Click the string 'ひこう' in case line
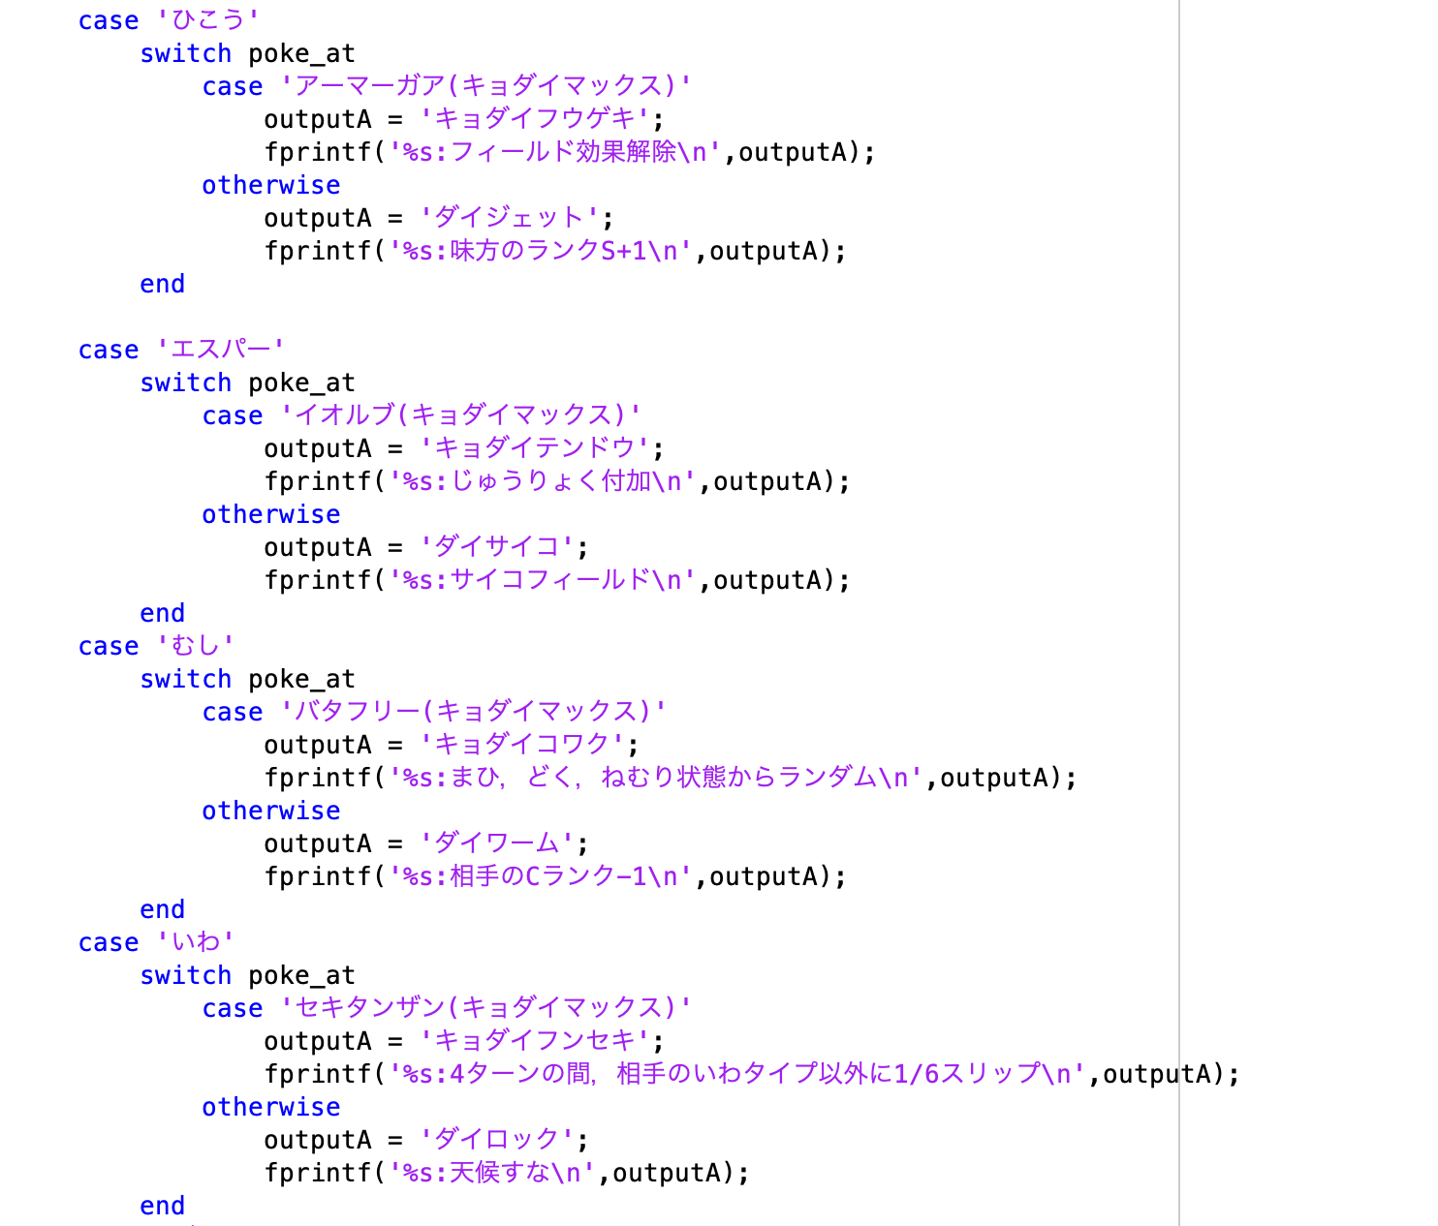1438x1226 pixels. tap(207, 20)
